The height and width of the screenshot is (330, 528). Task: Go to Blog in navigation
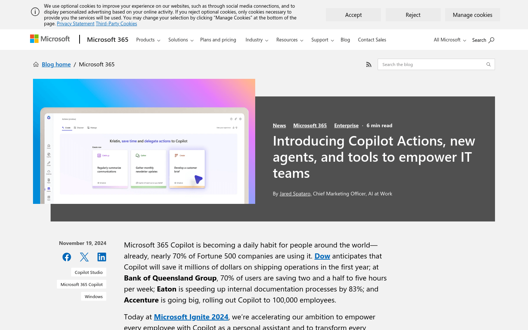tap(345, 40)
